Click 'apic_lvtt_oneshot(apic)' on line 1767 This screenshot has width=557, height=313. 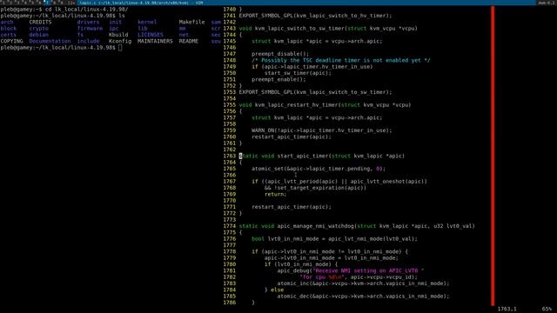(x=386, y=182)
